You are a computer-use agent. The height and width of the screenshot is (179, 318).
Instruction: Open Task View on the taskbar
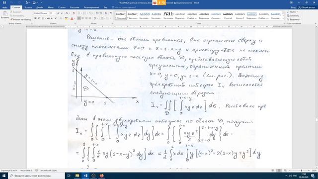[x=69, y=176]
